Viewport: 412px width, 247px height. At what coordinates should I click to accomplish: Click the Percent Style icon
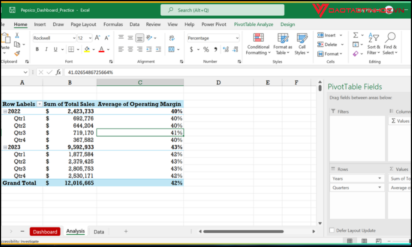click(x=206, y=49)
